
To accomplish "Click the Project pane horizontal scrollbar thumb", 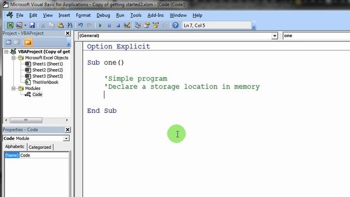I will click(x=26, y=120).
